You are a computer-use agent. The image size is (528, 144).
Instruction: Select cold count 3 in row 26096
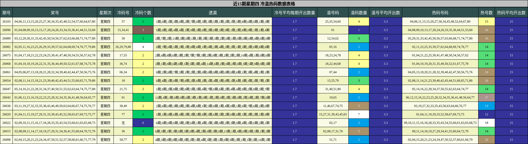[143, 30]
